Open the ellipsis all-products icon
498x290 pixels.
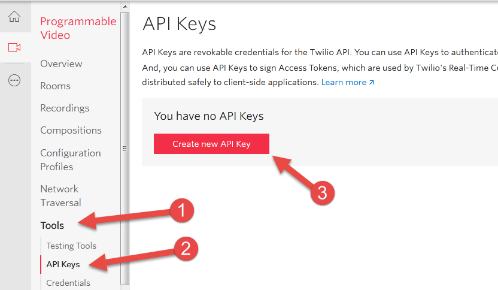click(14, 80)
